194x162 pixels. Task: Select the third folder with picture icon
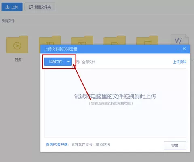point(82,40)
